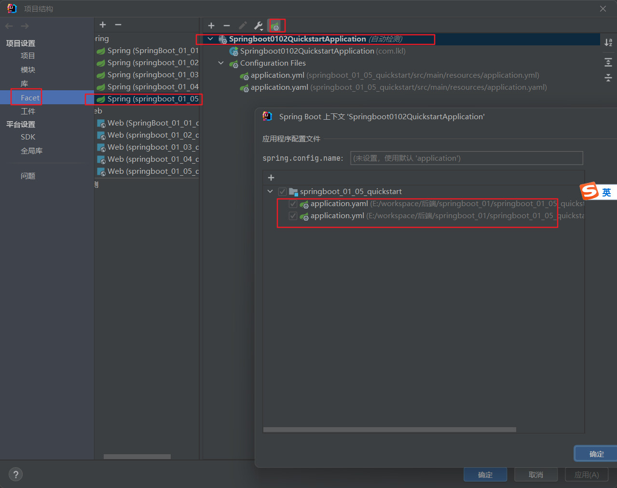The width and height of the screenshot is (617, 488).
Task: Click main window 确定 button
Action: pos(485,475)
